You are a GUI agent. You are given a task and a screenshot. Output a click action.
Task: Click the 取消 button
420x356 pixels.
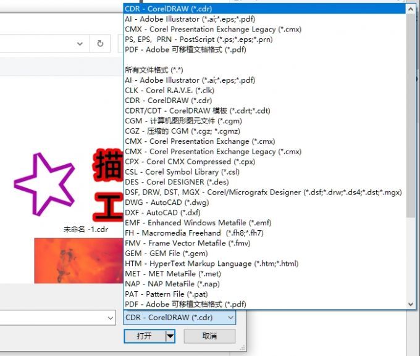click(x=209, y=336)
